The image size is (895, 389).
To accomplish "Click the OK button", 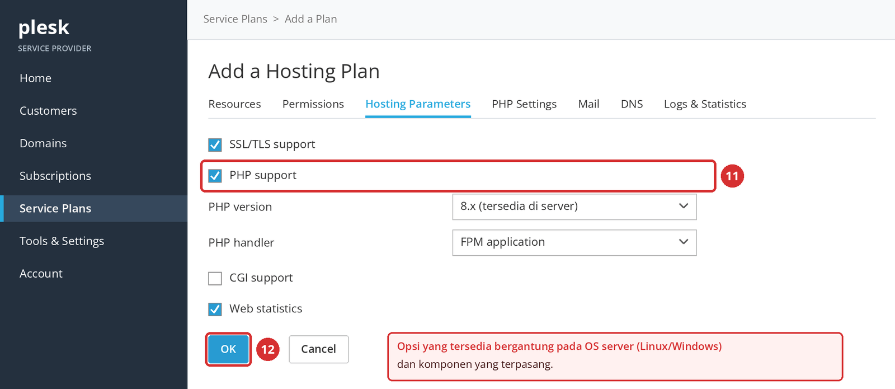I will pos(228,349).
